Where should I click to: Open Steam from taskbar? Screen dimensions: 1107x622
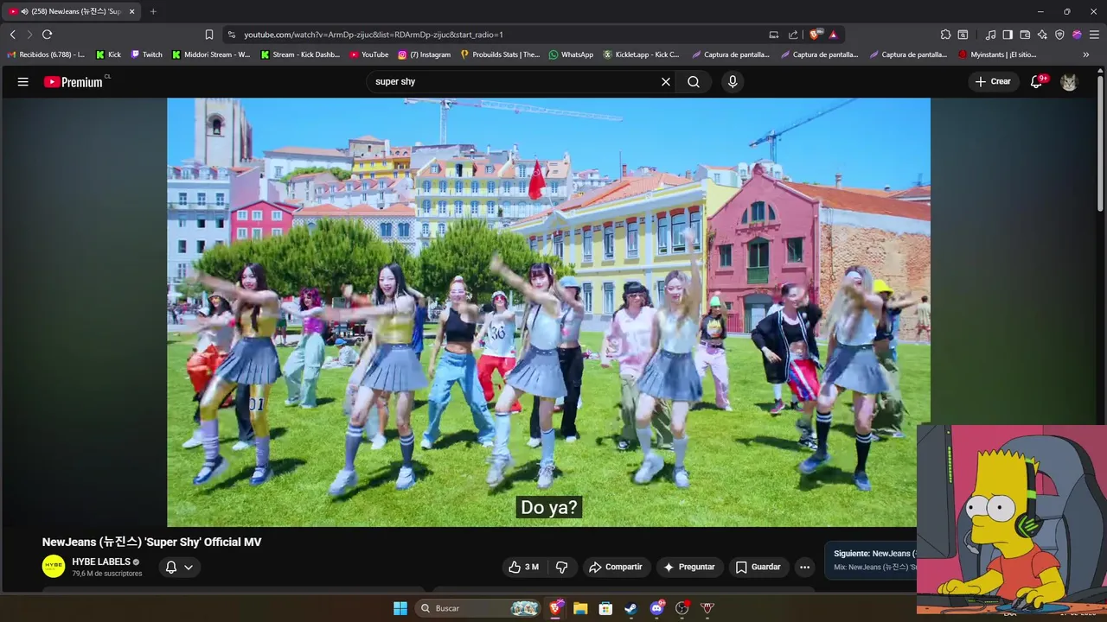(631, 608)
